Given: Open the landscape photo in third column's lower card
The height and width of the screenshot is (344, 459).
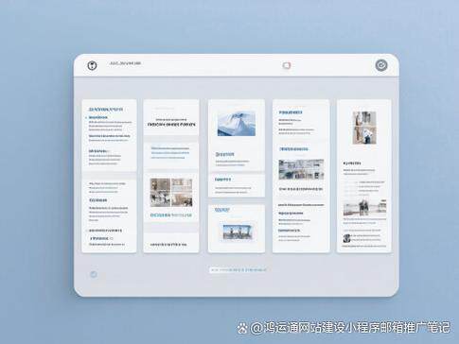Looking at the screenshot, I should pos(237,232).
